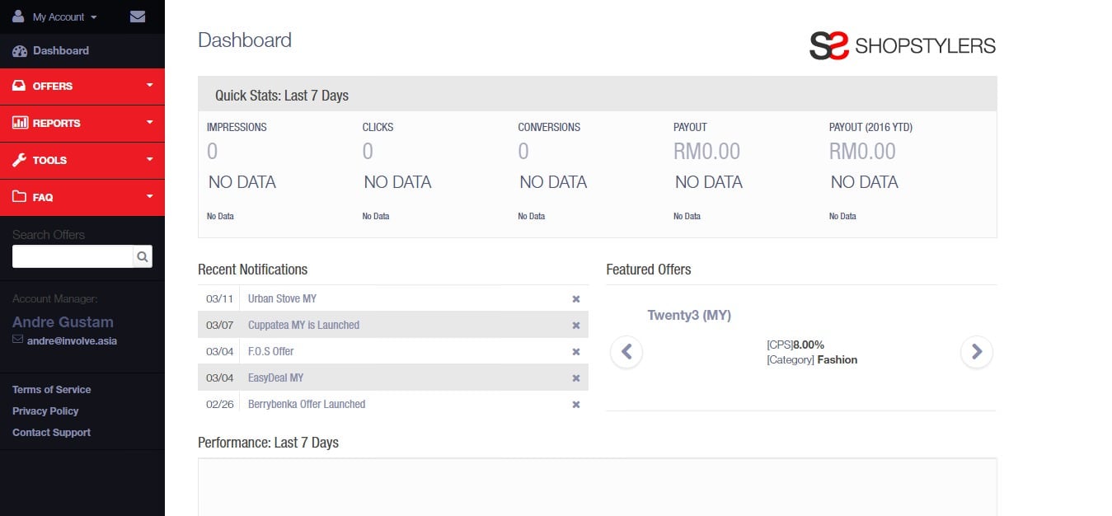Open the REPORTS sidebar menu
1112x516 pixels.
click(82, 123)
